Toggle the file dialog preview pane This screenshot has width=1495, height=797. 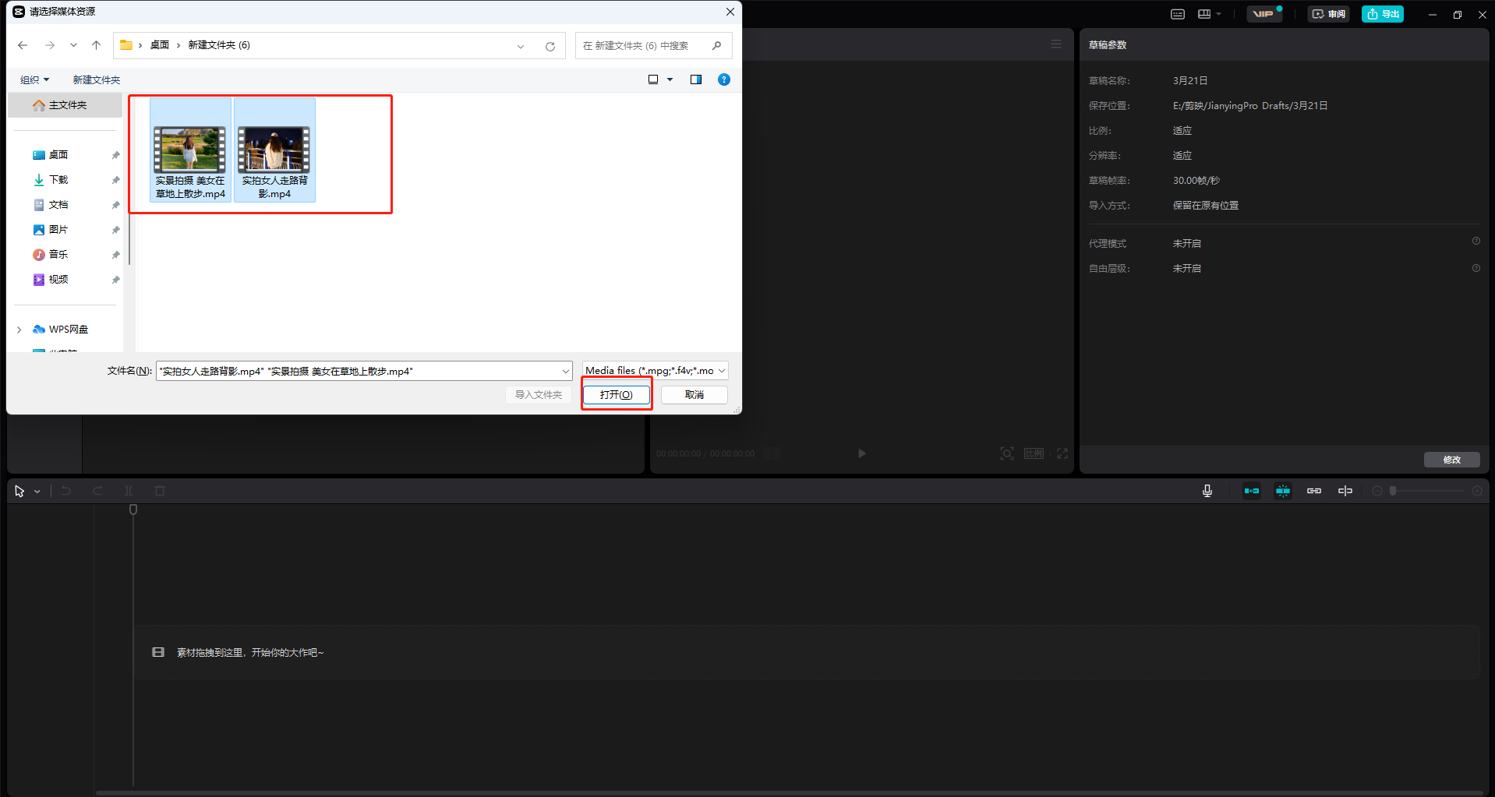[x=696, y=79]
